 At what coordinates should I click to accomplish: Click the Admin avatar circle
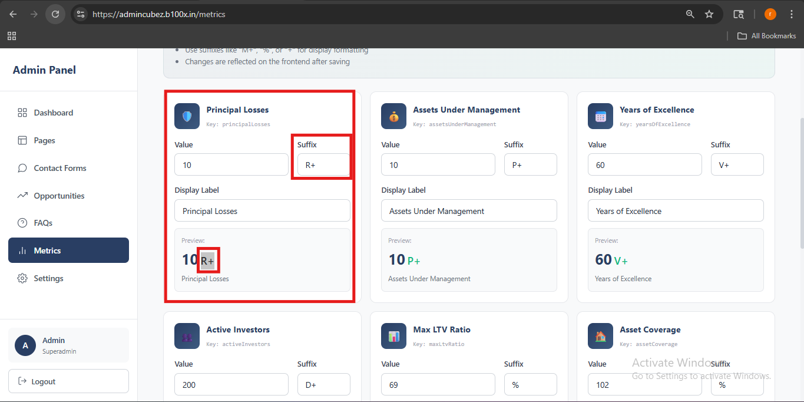pyautogui.click(x=25, y=345)
